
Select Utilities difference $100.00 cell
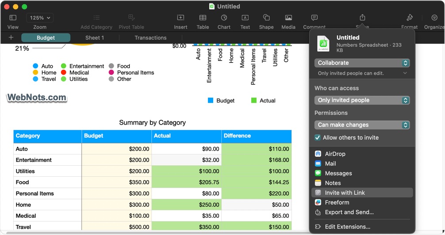click(x=257, y=171)
